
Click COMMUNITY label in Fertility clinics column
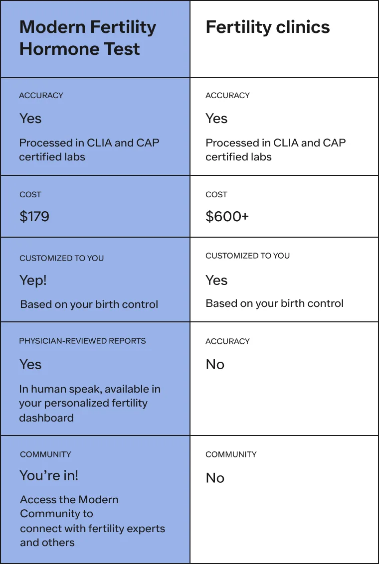[231, 454]
